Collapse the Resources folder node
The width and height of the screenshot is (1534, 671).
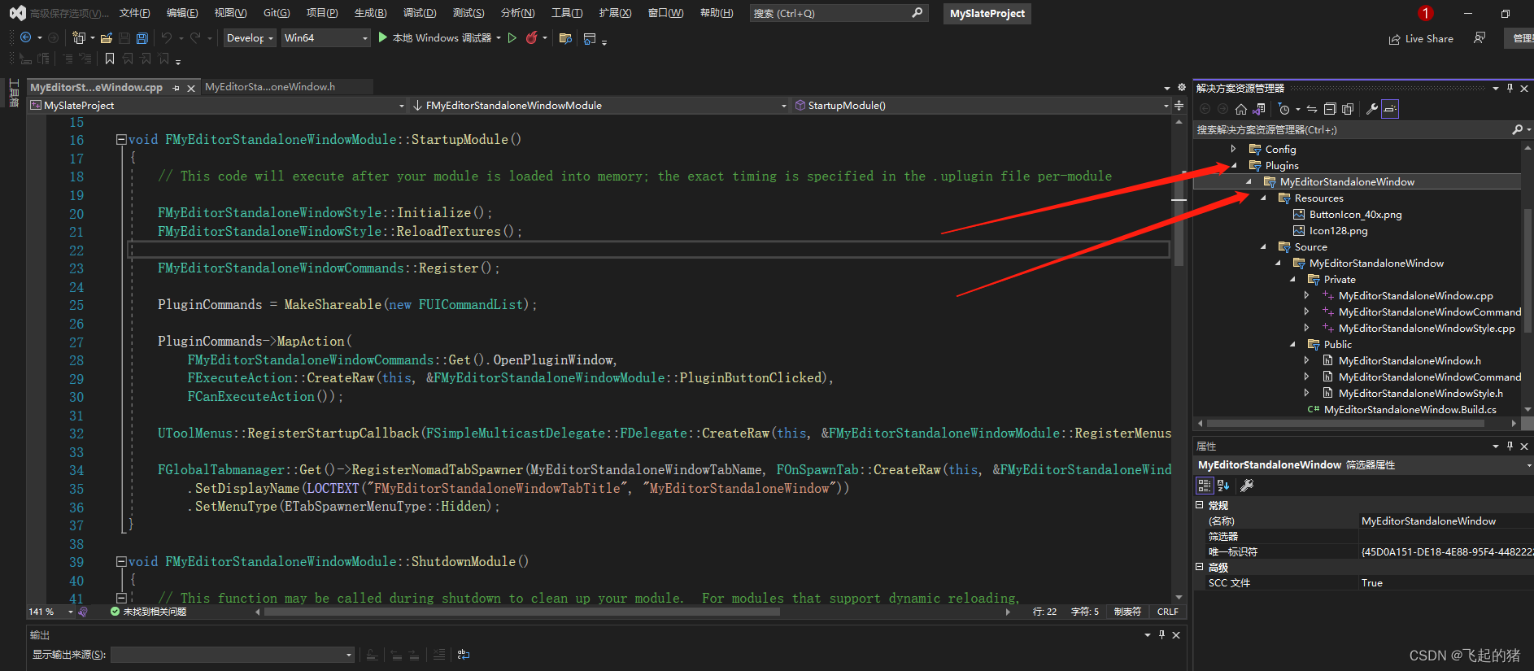(1263, 198)
